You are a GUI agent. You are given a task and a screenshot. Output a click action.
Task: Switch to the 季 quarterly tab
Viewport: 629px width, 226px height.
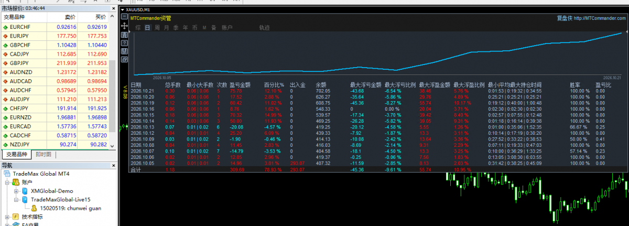(x=176, y=27)
